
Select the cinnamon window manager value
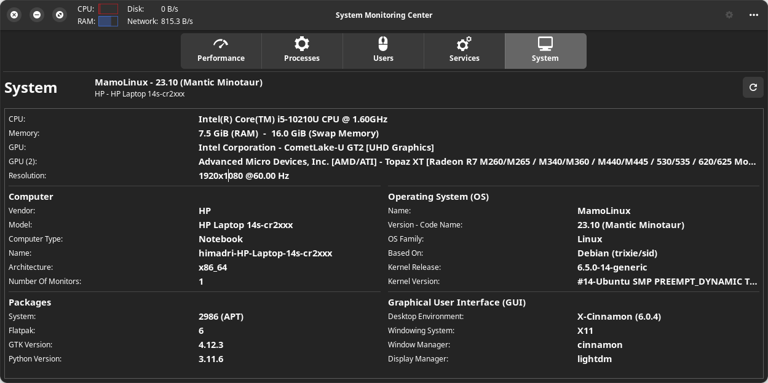tap(600, 345)
